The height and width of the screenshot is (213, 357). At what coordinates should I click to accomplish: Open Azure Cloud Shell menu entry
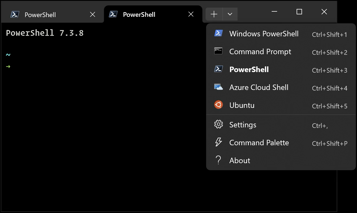click(259, 87)
